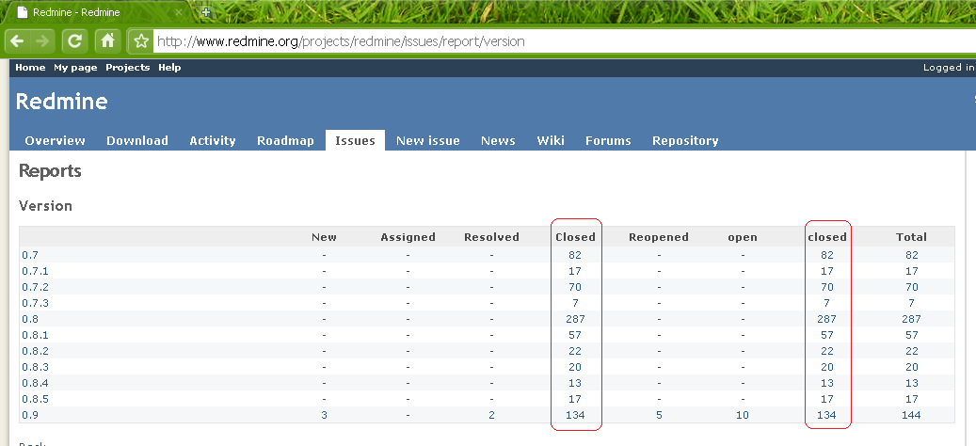Click the Resolved column header
976x446 pixels.
pyautogui.click(x=491, y=237)
